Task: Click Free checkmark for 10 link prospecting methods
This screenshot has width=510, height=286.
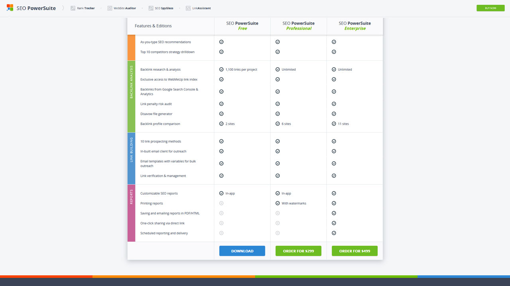Action: click(x=222, y=141)
